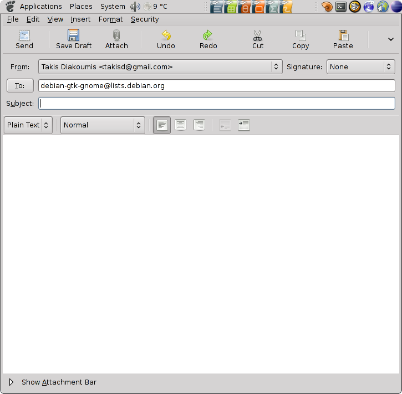The width and height of the screenshot is (402, 394).
Task: Open the Format menu
Action: (110, 19)
